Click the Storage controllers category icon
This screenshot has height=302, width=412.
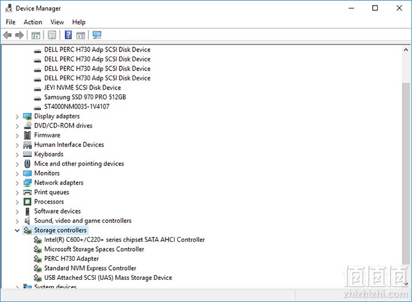point(28,230)
